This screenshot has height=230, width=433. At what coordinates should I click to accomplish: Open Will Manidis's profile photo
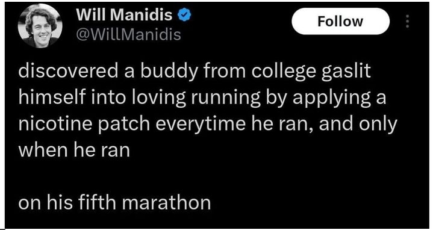tap(40, 26)
